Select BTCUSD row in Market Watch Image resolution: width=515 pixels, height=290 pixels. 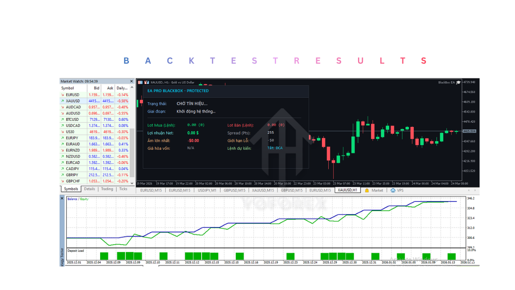pos(72,119)
